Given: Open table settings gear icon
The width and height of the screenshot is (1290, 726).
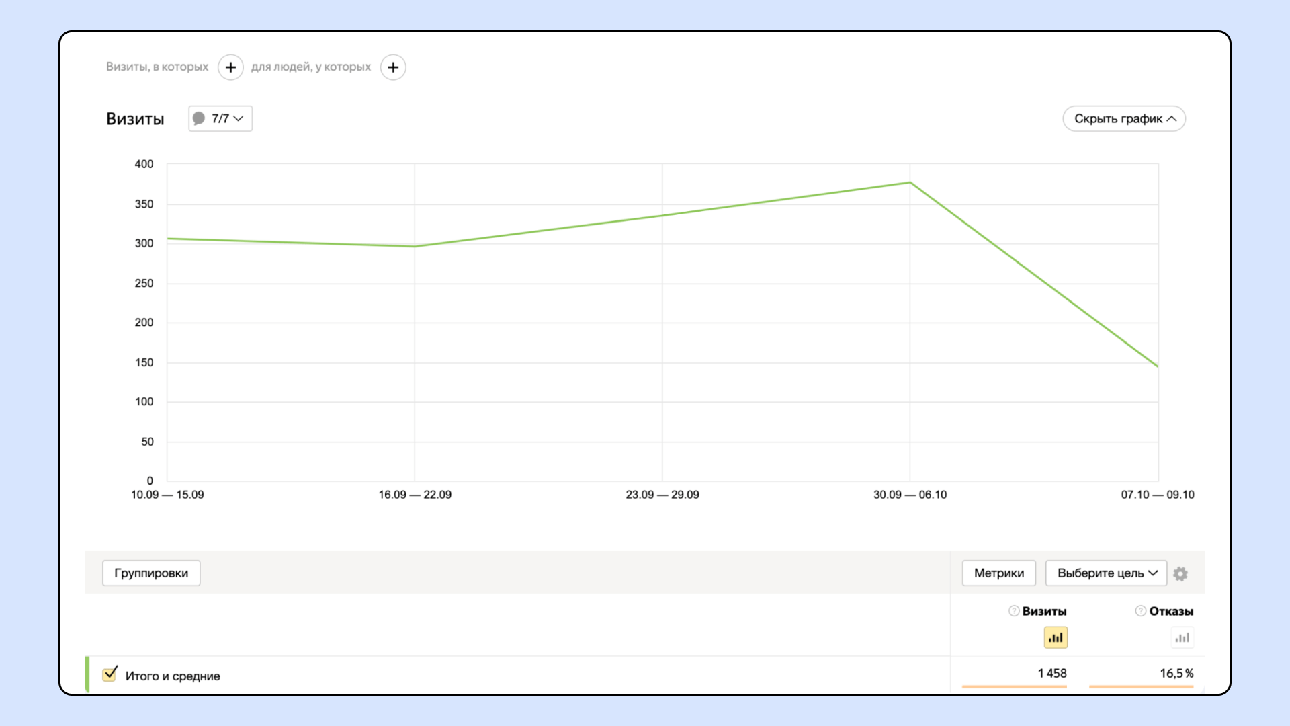Looking at the screenshot, I should point(1180,573).
